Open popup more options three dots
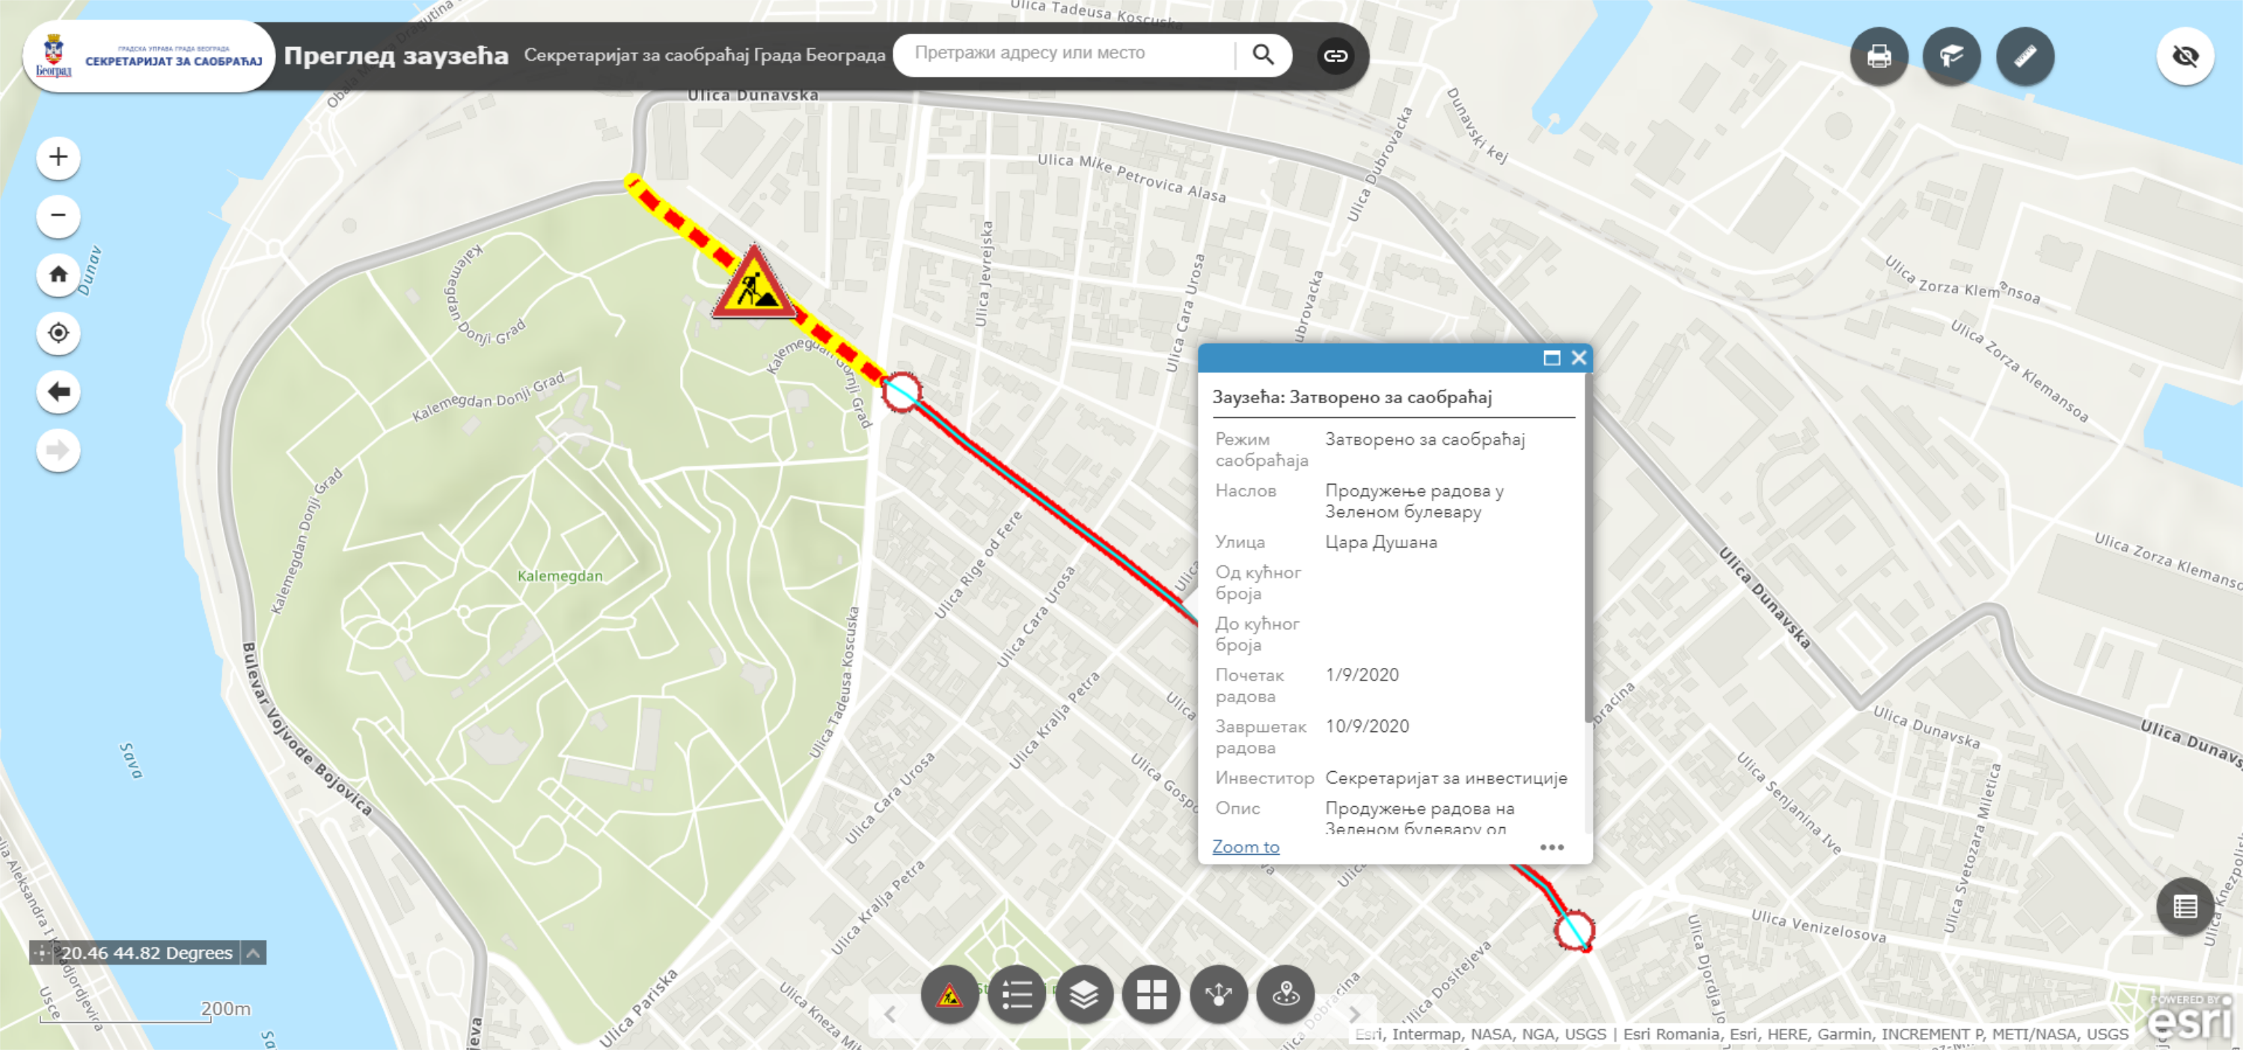This screenshot has width=2243, height=1050. click(1551, 847)
